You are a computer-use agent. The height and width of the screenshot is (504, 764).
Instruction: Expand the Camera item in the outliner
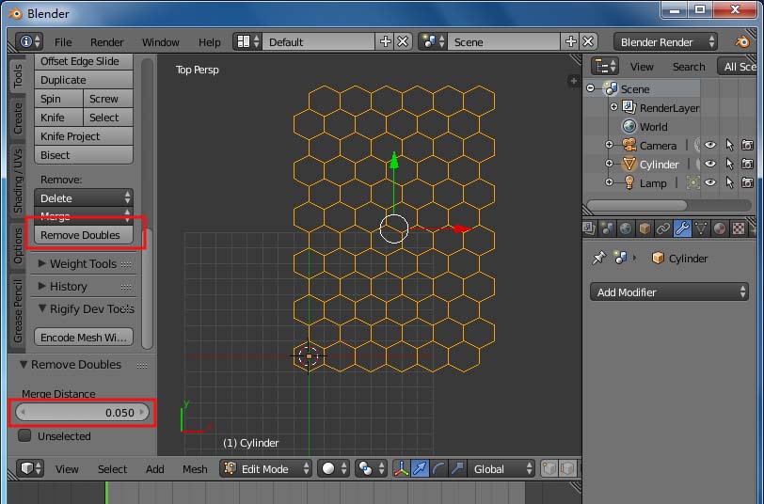[609, 145]
